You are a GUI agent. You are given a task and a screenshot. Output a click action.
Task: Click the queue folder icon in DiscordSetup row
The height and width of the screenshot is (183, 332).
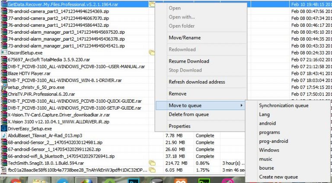pos(151,53)
